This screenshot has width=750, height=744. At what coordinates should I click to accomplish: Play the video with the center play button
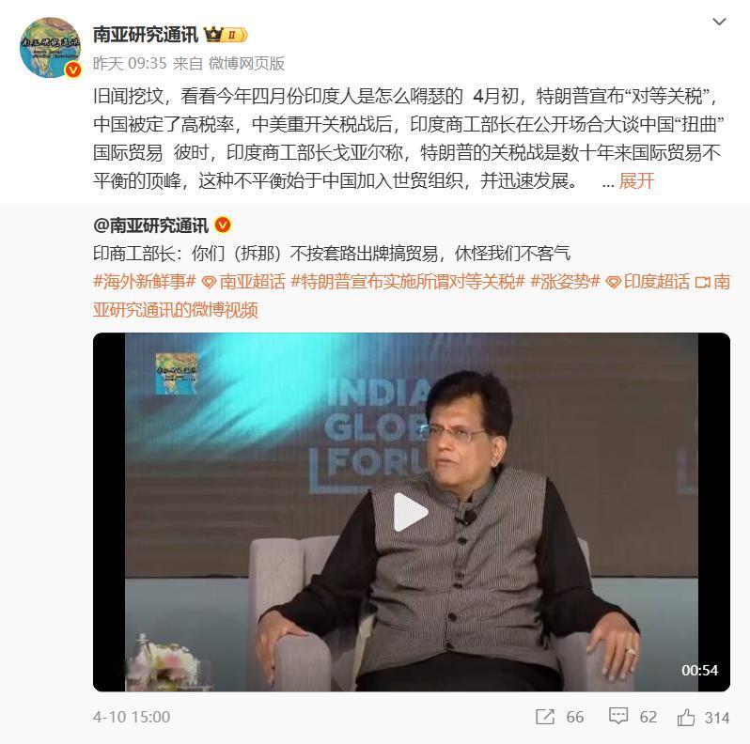[410, 512]
